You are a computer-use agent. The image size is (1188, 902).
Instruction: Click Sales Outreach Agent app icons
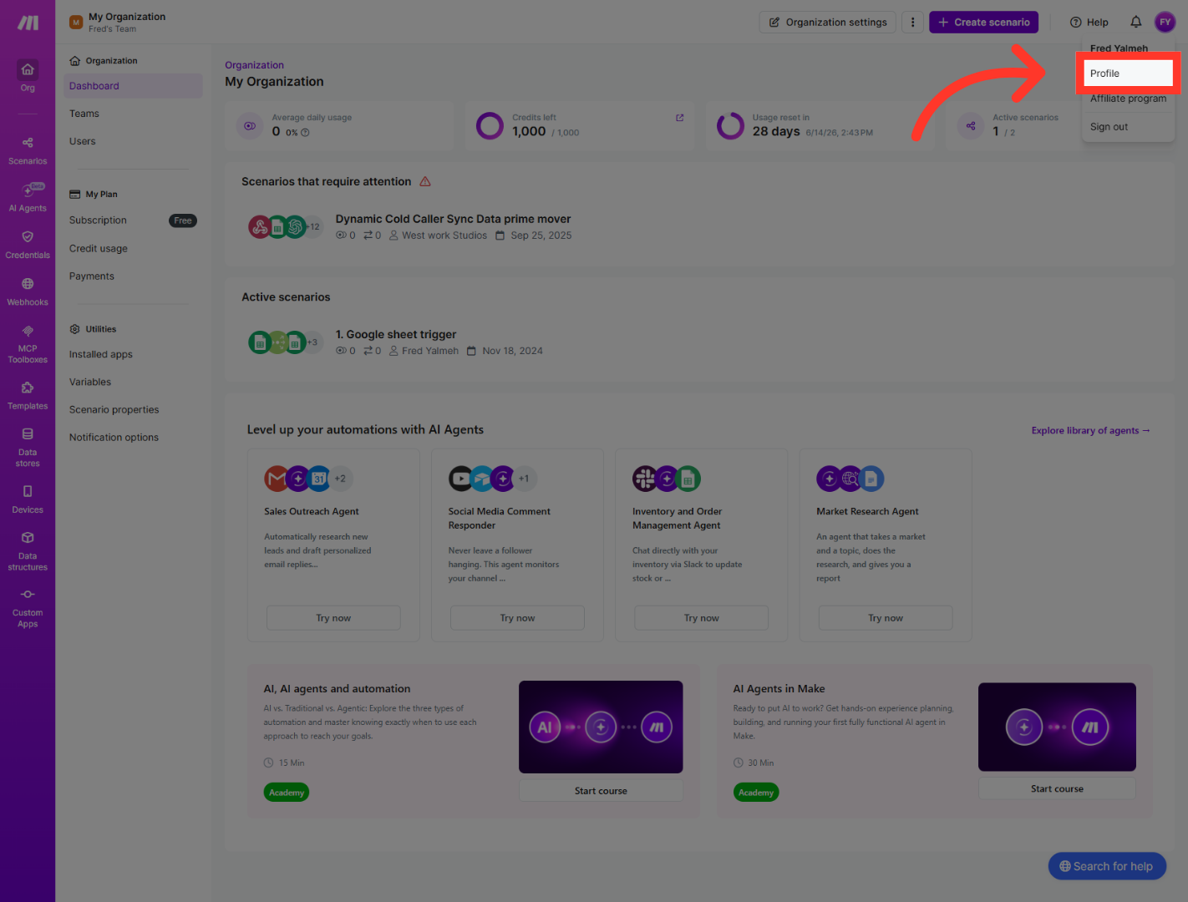(x=309, y=479)
